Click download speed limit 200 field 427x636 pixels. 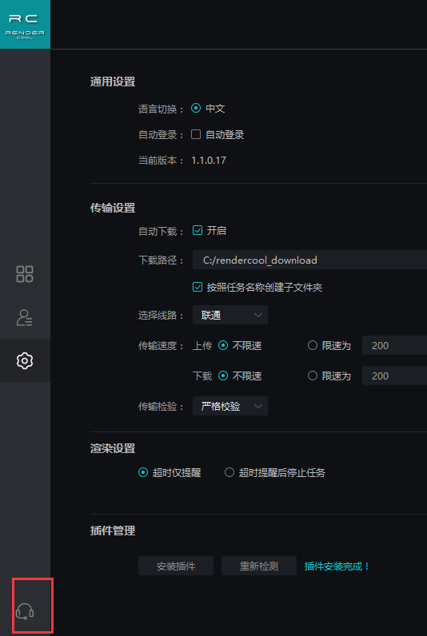tap(394, 376)
